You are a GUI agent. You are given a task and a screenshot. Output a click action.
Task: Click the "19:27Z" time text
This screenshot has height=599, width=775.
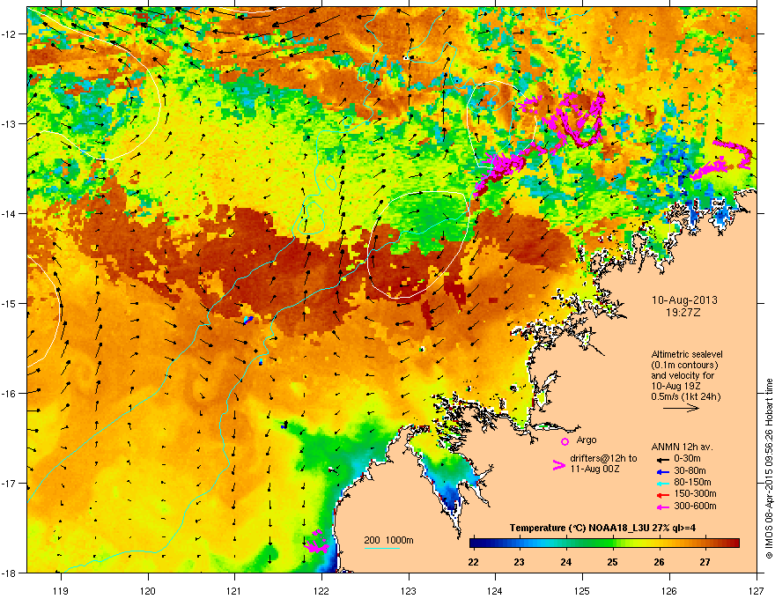(683, 313)
